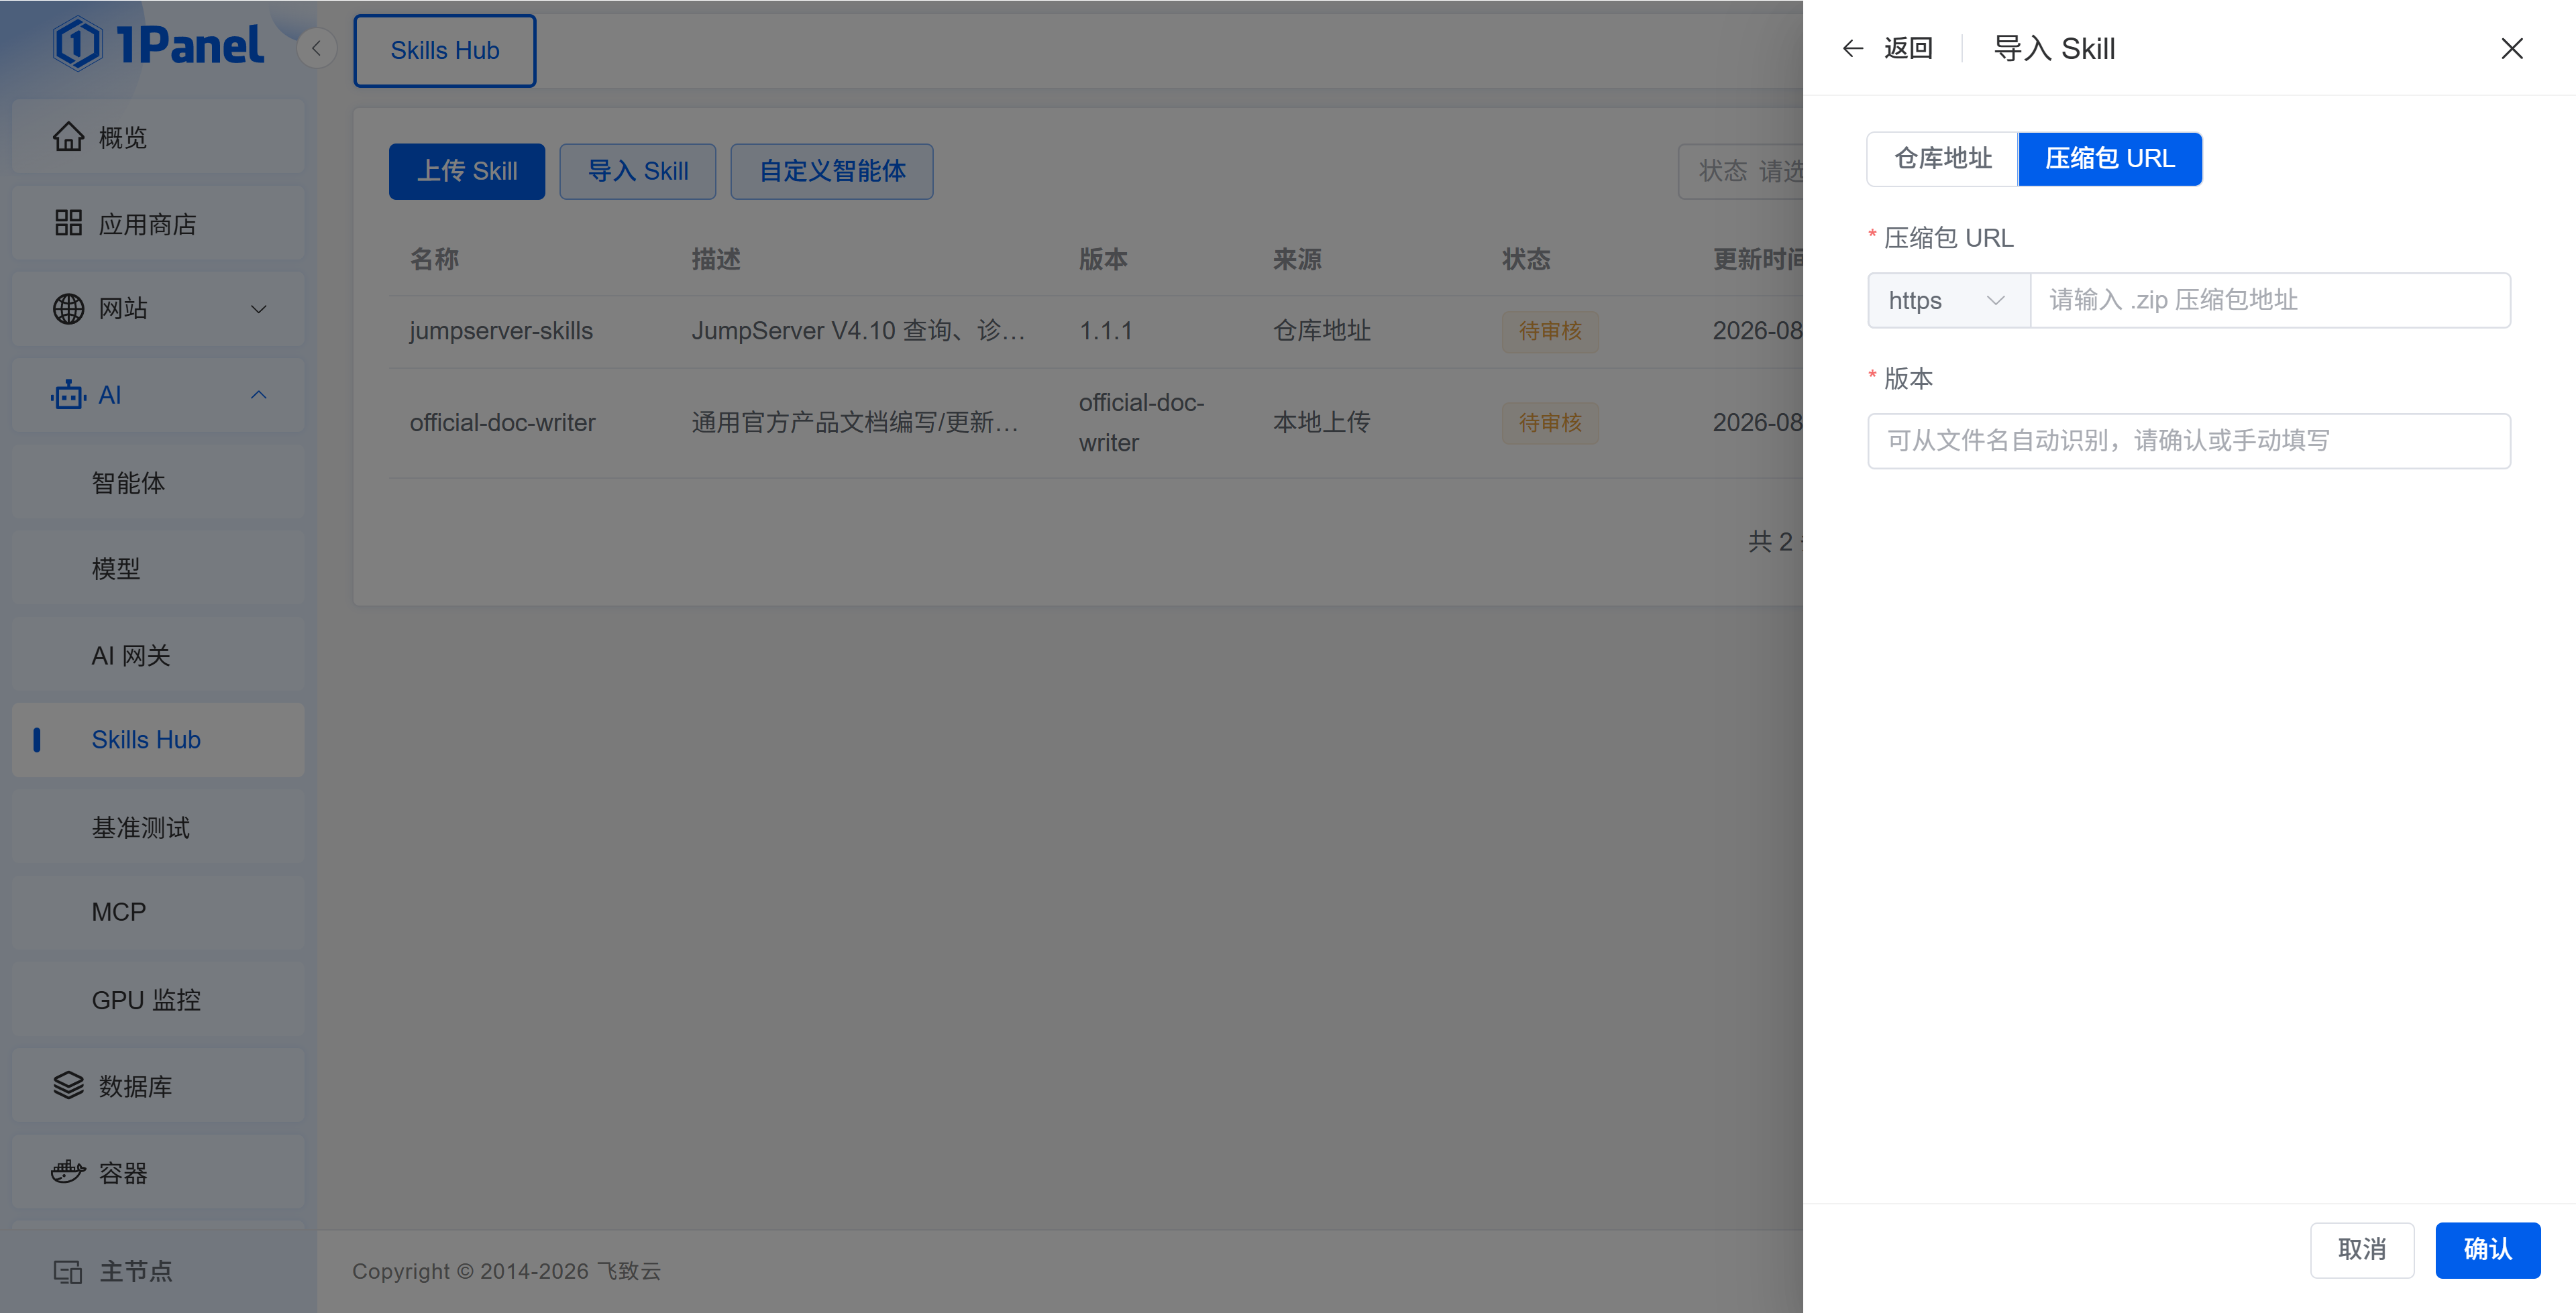Click the 待审核 tag in official-doc-writer row
Viewport: 2576px width, 1313px height.
point(1550,423)
